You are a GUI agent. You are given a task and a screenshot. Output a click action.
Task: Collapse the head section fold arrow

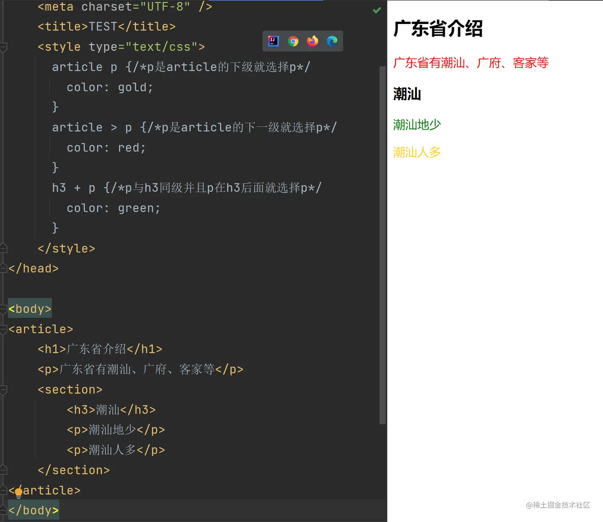(x=3, y=267)
